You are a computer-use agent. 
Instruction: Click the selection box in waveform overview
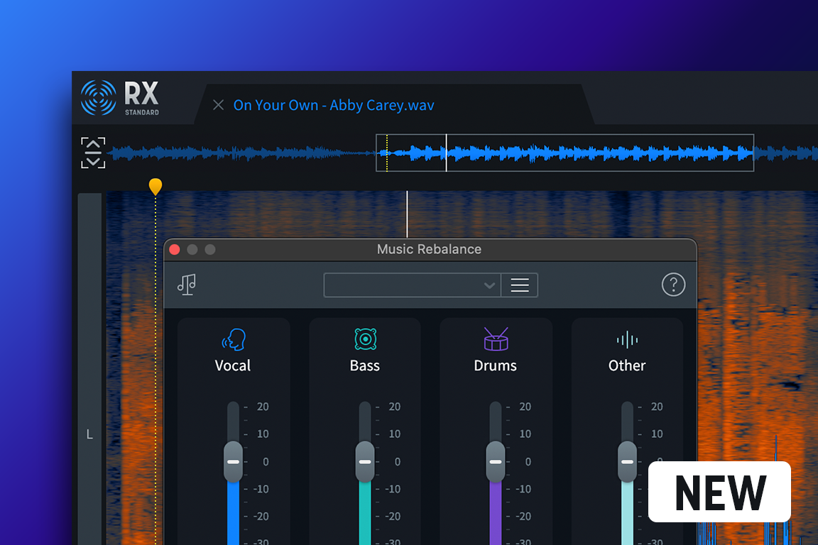coord(565,153)
